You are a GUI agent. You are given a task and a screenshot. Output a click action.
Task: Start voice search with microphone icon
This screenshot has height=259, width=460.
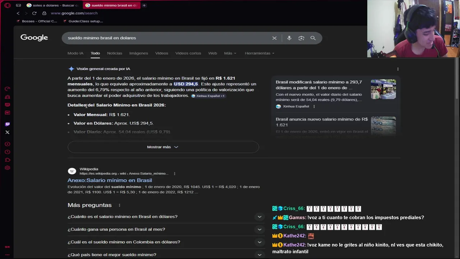point(289,38)
